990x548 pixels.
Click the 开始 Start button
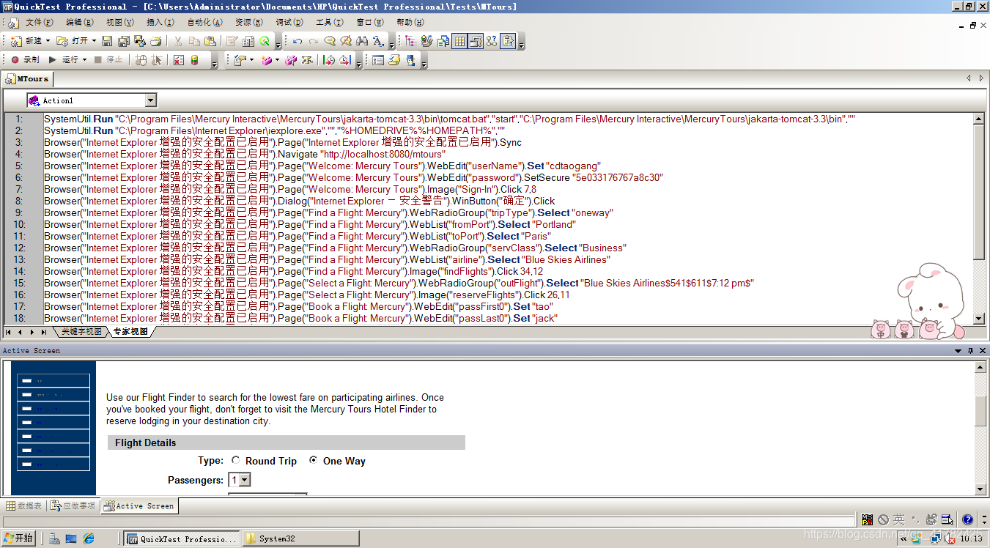[x=19, y=538]
